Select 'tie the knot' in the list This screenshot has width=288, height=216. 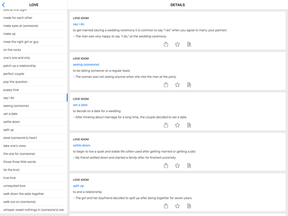[x=34, y=170]
